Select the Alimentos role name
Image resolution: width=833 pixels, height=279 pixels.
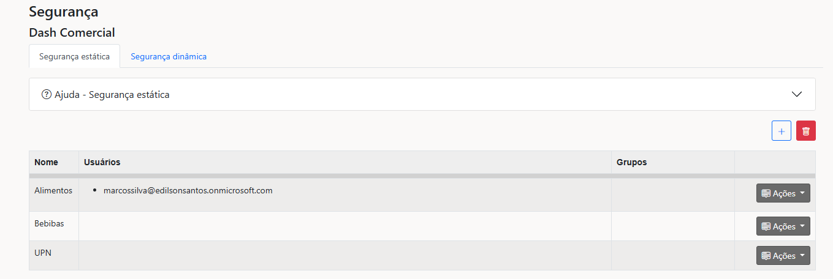pos(53,190)
